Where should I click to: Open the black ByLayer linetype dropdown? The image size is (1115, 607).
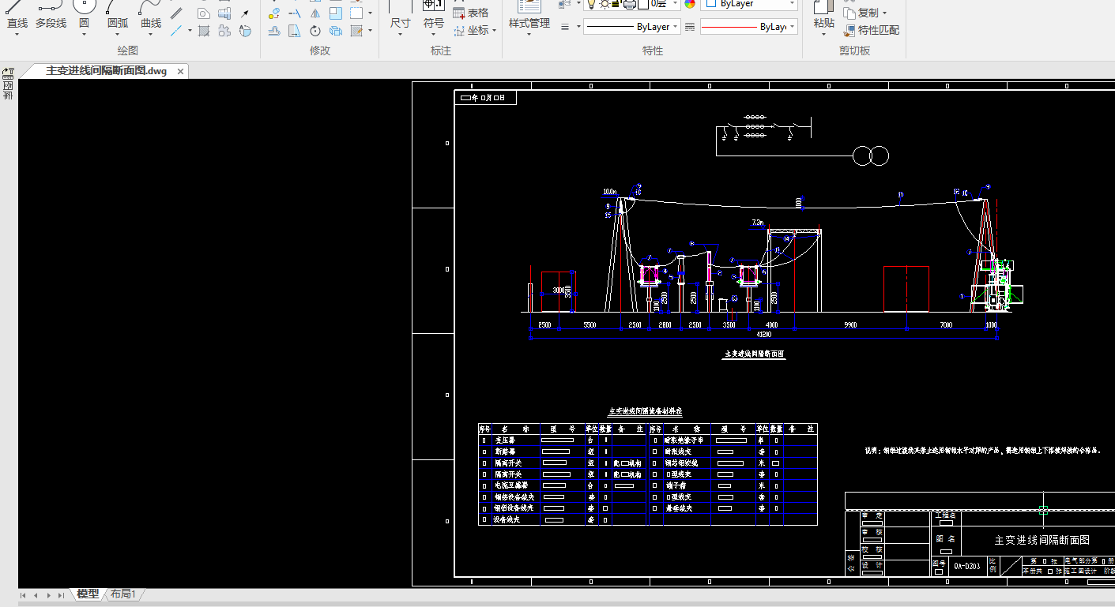(x=631, y=27)
